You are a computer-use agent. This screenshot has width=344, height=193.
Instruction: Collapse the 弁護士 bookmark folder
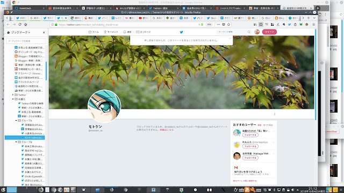pos(13,99)
